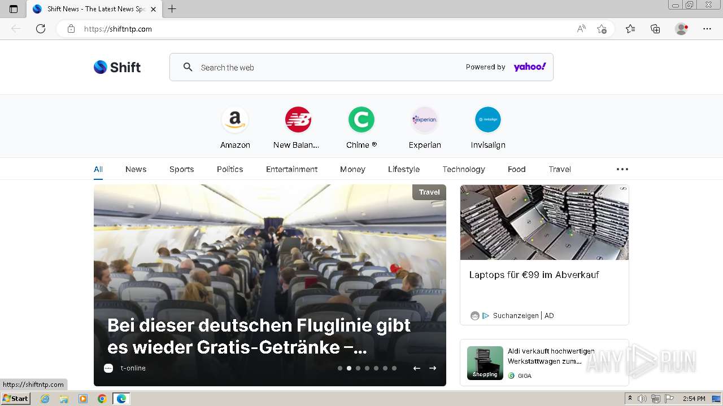
Task: Go back with the browser back arrow
Action: [x=16, y=29]
